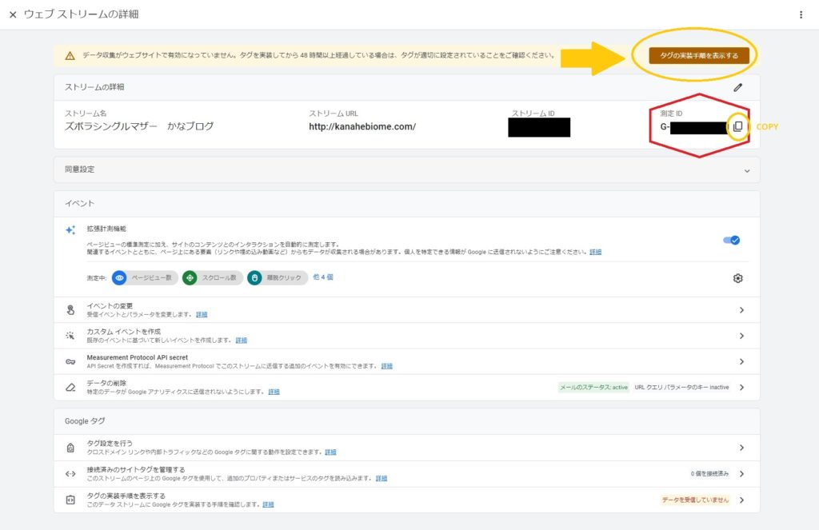Click the page views eye icon chip
This screenshot has height=530, width=819.
click(x=120, y=278)
